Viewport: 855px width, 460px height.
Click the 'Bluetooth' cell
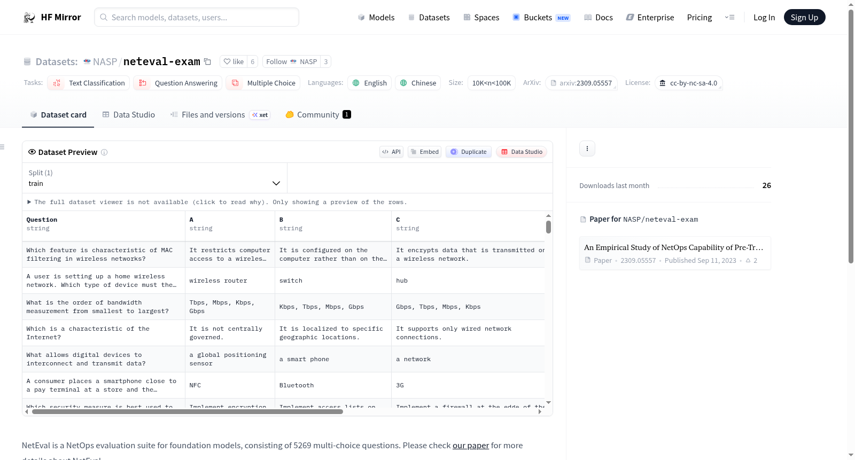(x=333, y=386)
